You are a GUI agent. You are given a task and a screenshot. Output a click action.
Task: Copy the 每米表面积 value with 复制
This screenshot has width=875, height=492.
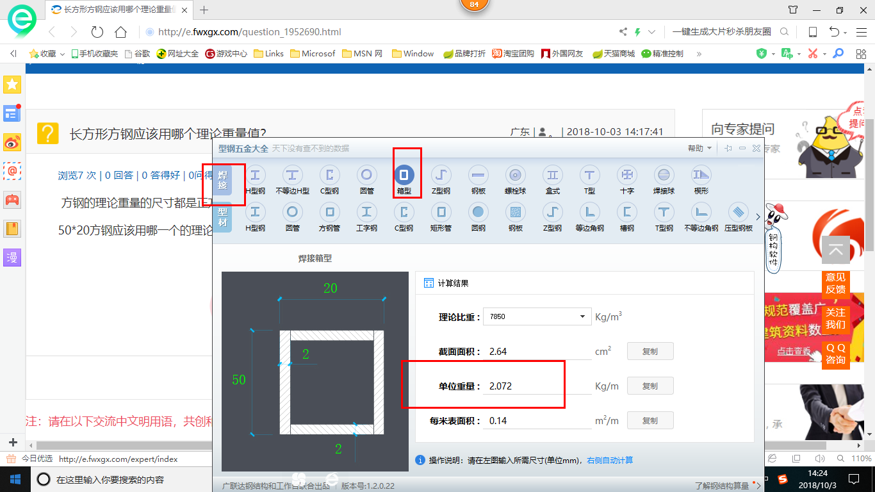(x=650, y=420)
